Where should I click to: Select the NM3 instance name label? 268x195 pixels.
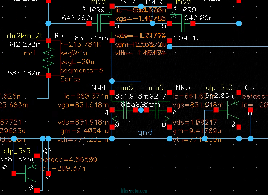(x=183, y=87)
